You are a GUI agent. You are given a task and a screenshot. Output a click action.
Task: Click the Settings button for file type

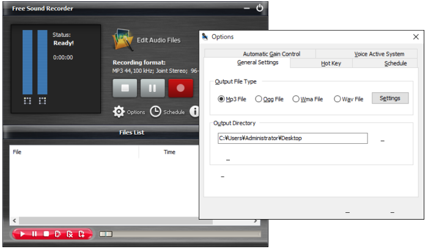click(389, 98)
